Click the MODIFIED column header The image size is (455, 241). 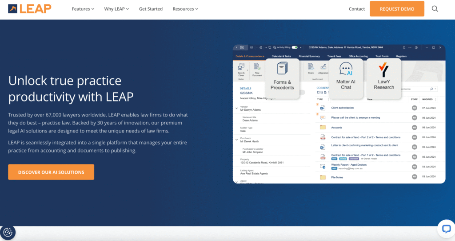pos(427,99)
